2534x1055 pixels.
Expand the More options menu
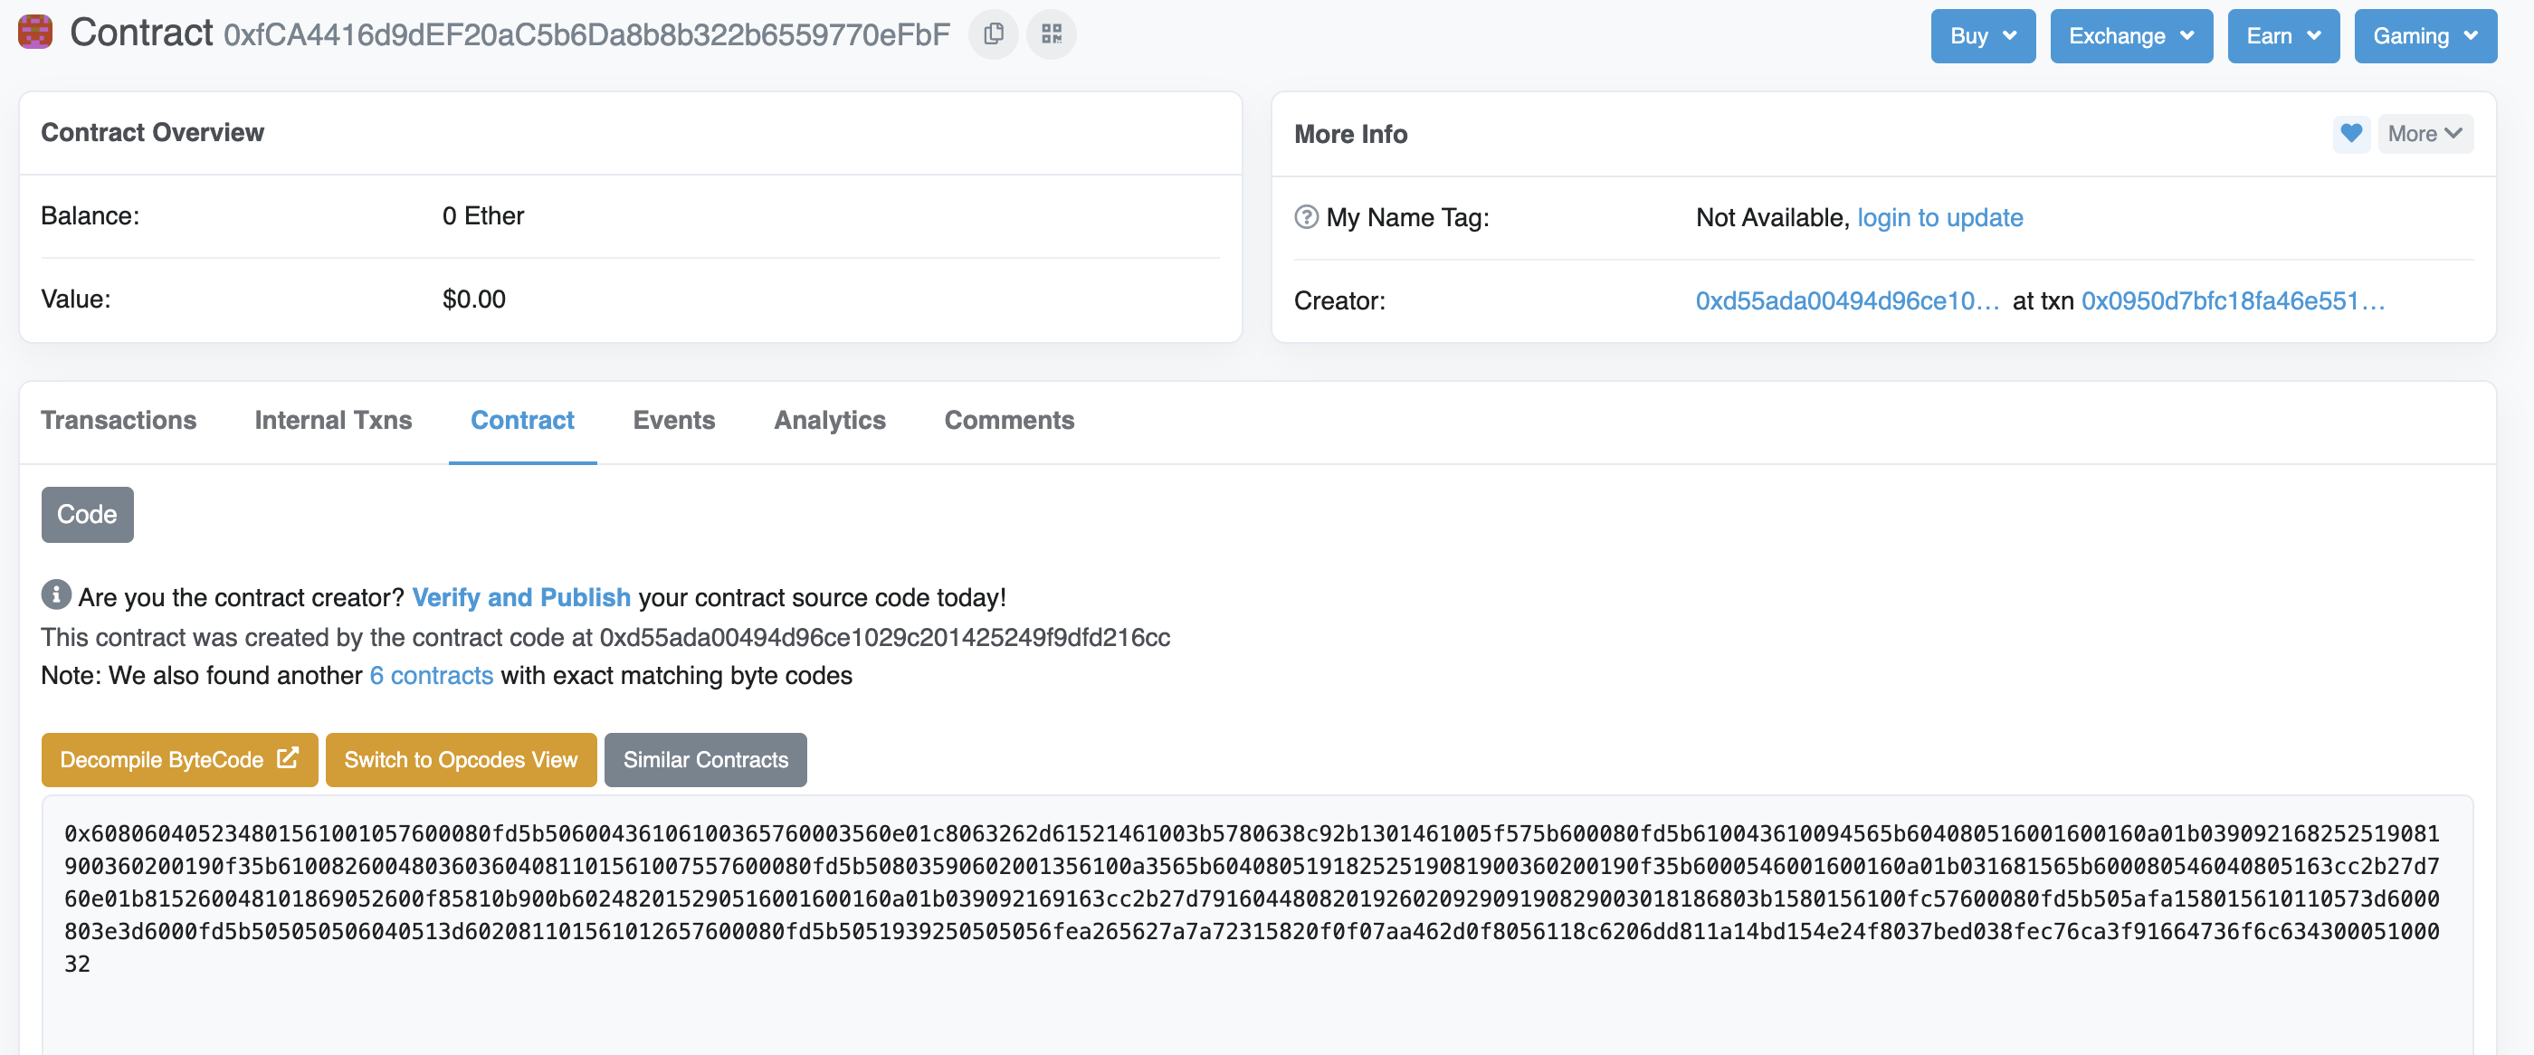pos(2424,134)
